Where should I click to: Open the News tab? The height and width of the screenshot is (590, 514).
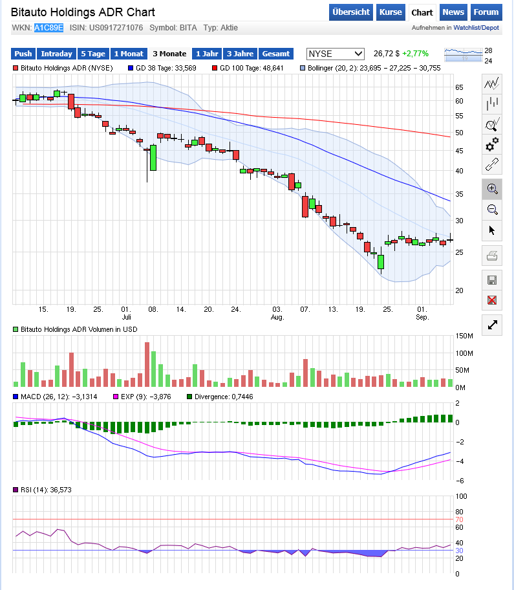point(453,12)
